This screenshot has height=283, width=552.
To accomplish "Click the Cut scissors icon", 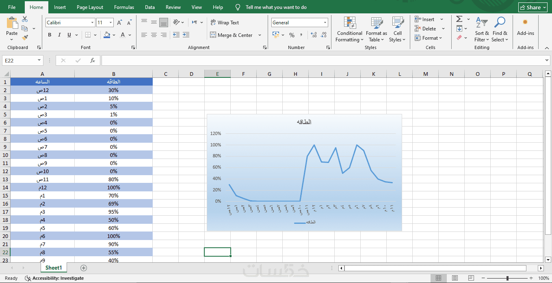I will [25, 19].
